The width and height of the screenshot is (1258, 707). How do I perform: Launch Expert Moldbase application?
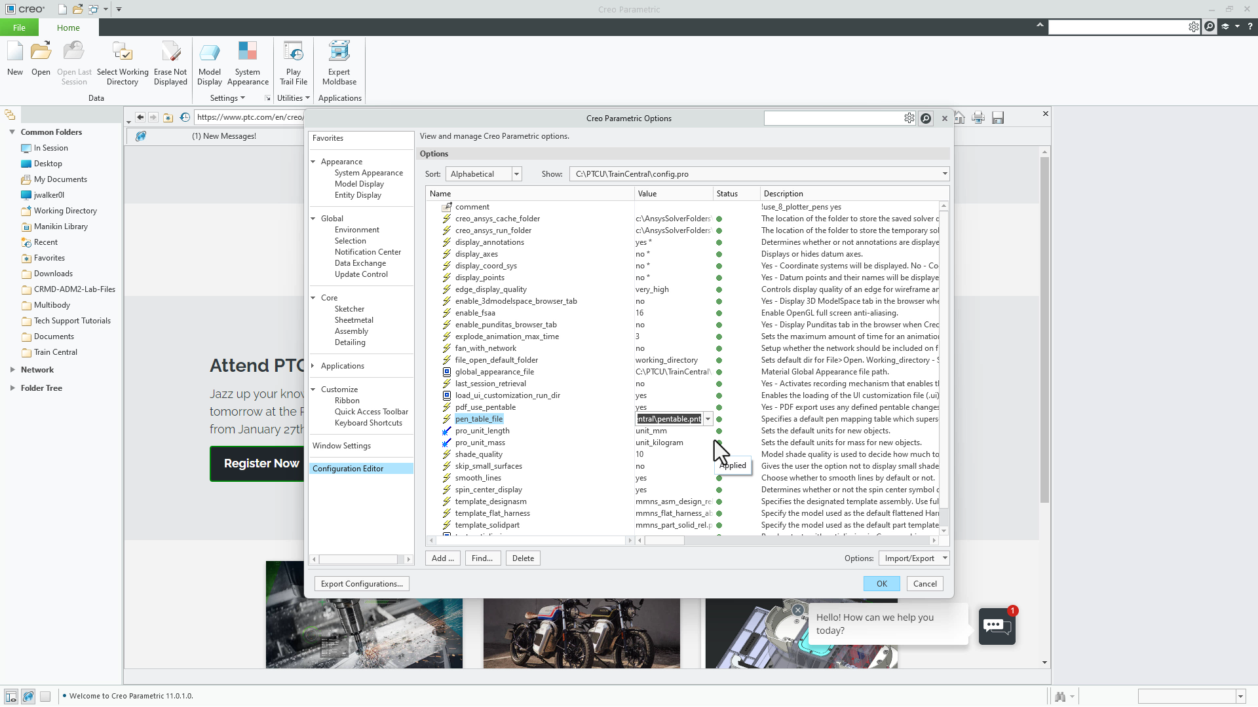[339, 52]
